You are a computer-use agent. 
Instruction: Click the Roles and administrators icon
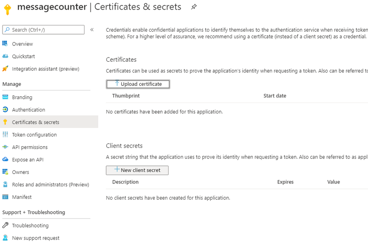tap(5, 184)
